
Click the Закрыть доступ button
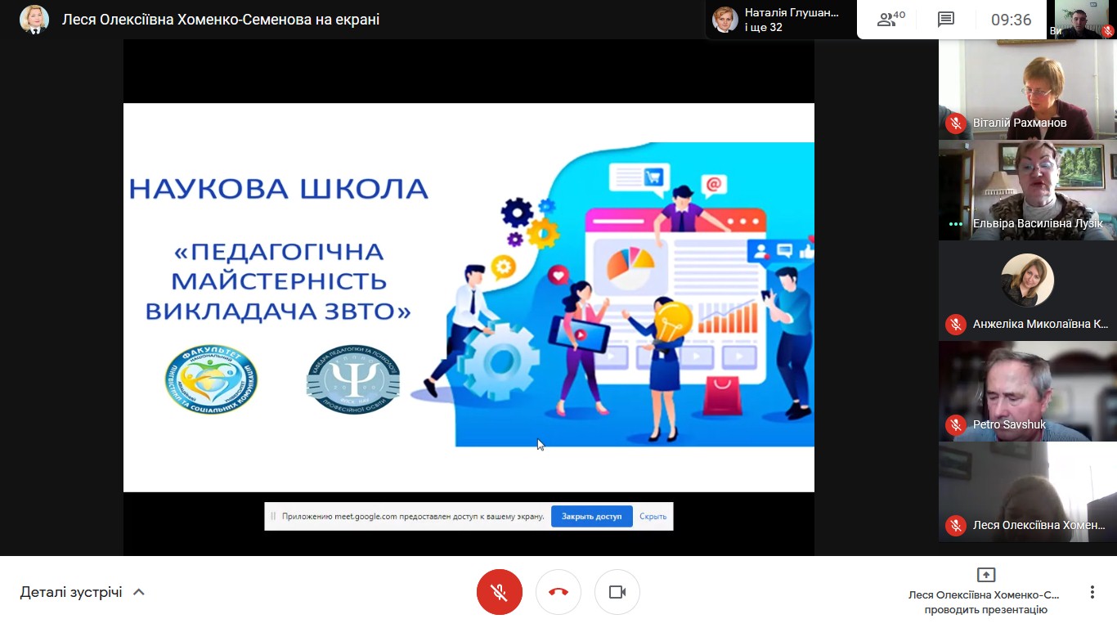(591, 516)
